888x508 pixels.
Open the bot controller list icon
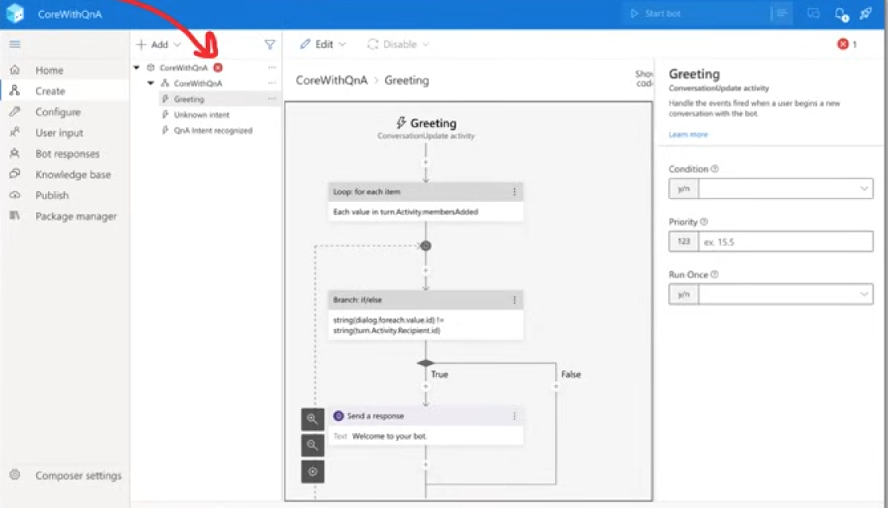point(781,13)
